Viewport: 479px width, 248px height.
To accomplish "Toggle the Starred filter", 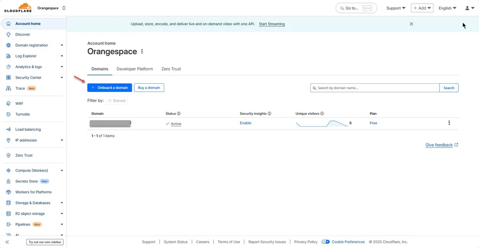I will (117, 101).
